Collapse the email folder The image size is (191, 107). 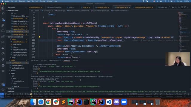(x=14, y=84)
